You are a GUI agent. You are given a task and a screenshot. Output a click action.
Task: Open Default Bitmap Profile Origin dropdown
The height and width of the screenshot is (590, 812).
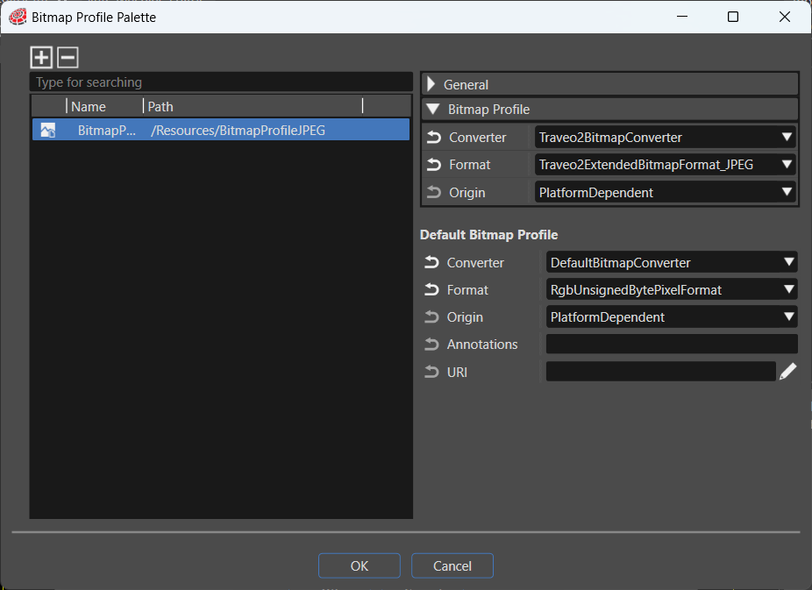point(672,316)
